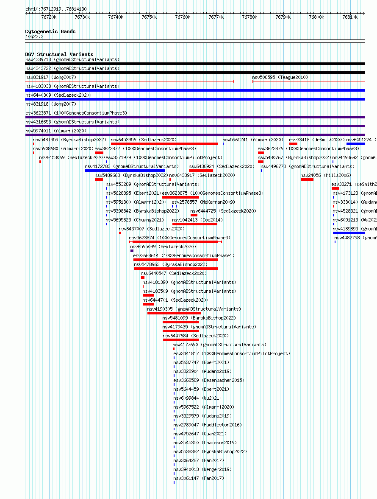The width and height of the screenshot is (377, 499).
Task: Click nsv5489663 (ByrskaBishop2022) label
Action: point(131,175)
